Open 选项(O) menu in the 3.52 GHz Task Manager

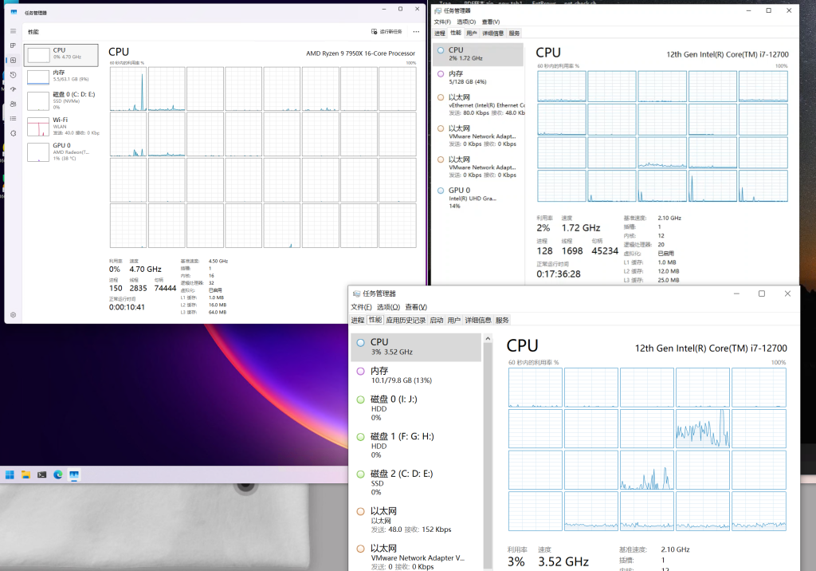[x=388, y=307]
